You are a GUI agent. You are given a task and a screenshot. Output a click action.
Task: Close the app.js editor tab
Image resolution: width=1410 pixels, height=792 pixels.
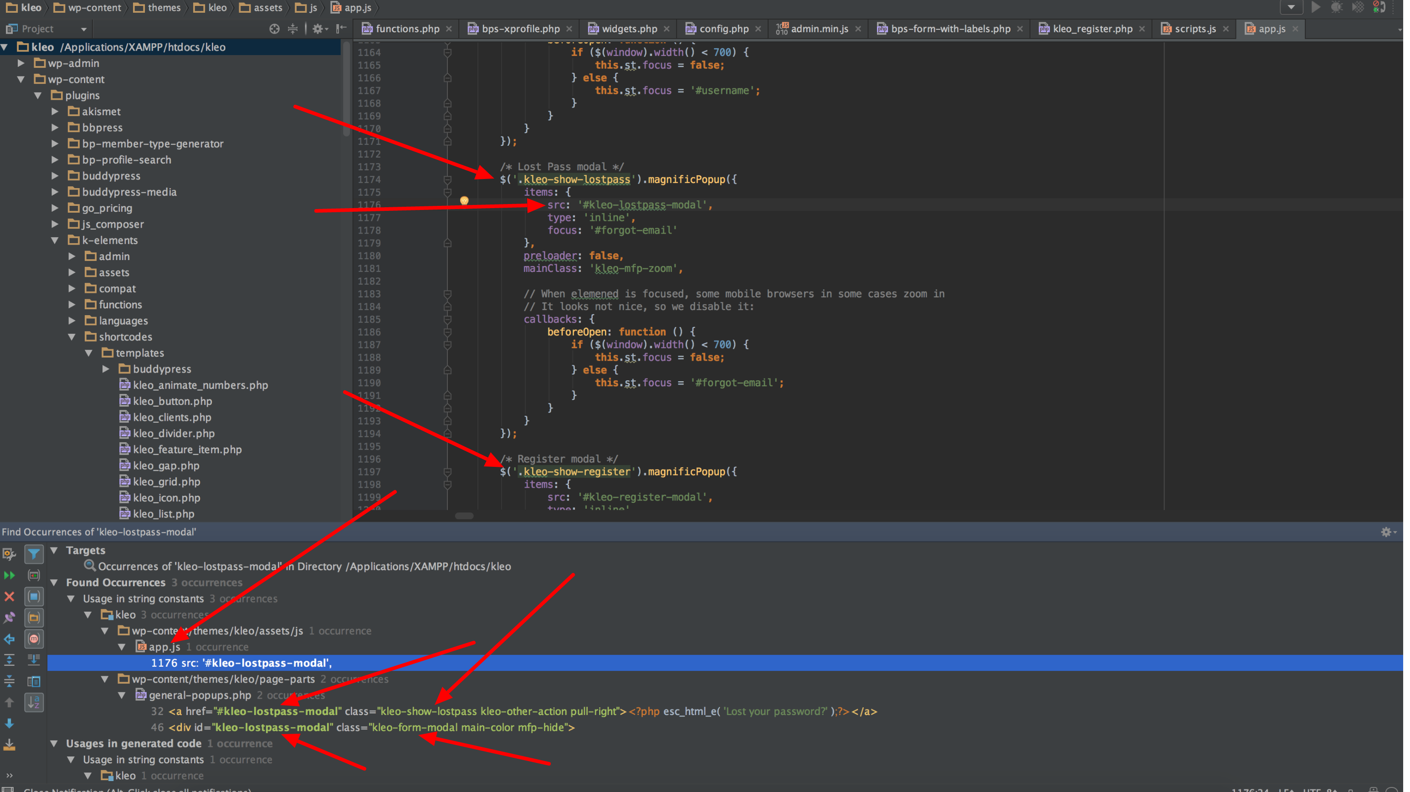(1296, 29)
